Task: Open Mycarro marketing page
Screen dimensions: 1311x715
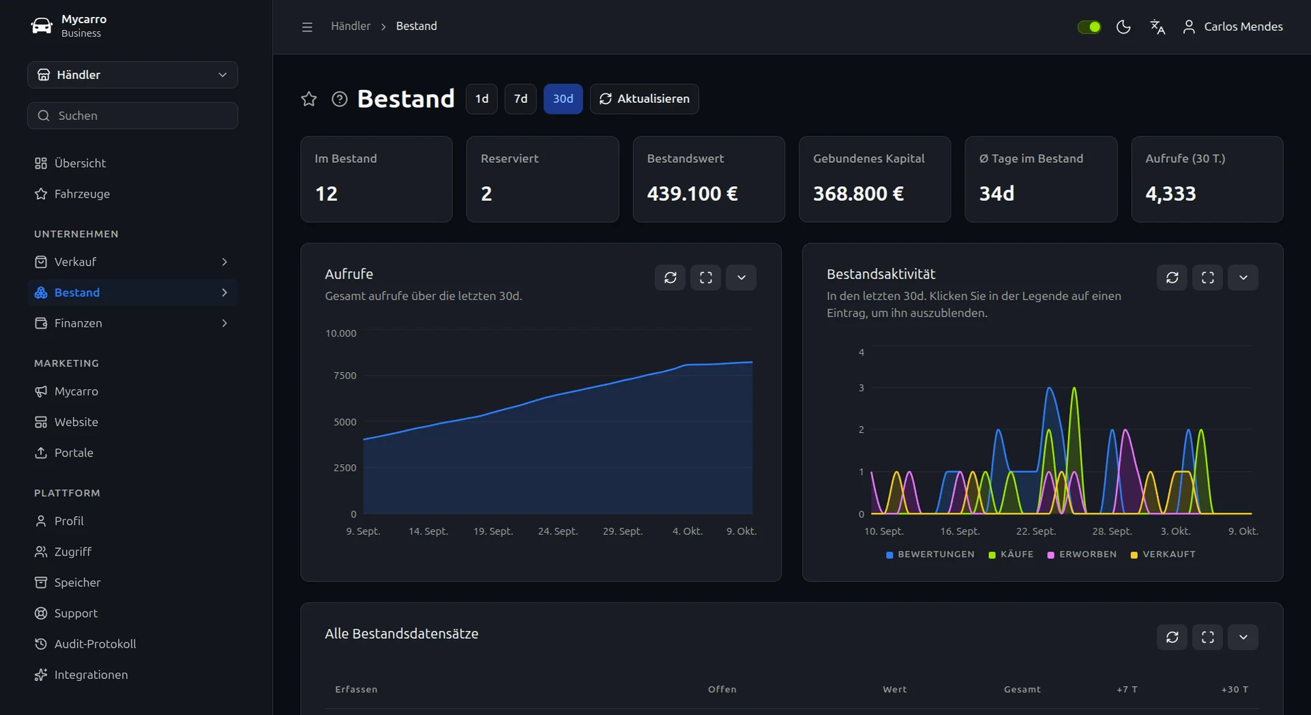Action: pos(132,391)
